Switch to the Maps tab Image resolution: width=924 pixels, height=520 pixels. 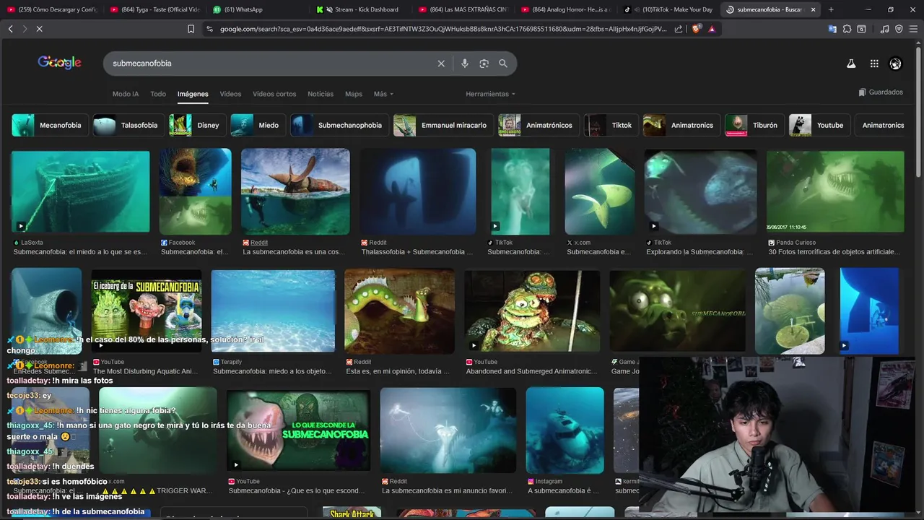click(x=354, y=94)
